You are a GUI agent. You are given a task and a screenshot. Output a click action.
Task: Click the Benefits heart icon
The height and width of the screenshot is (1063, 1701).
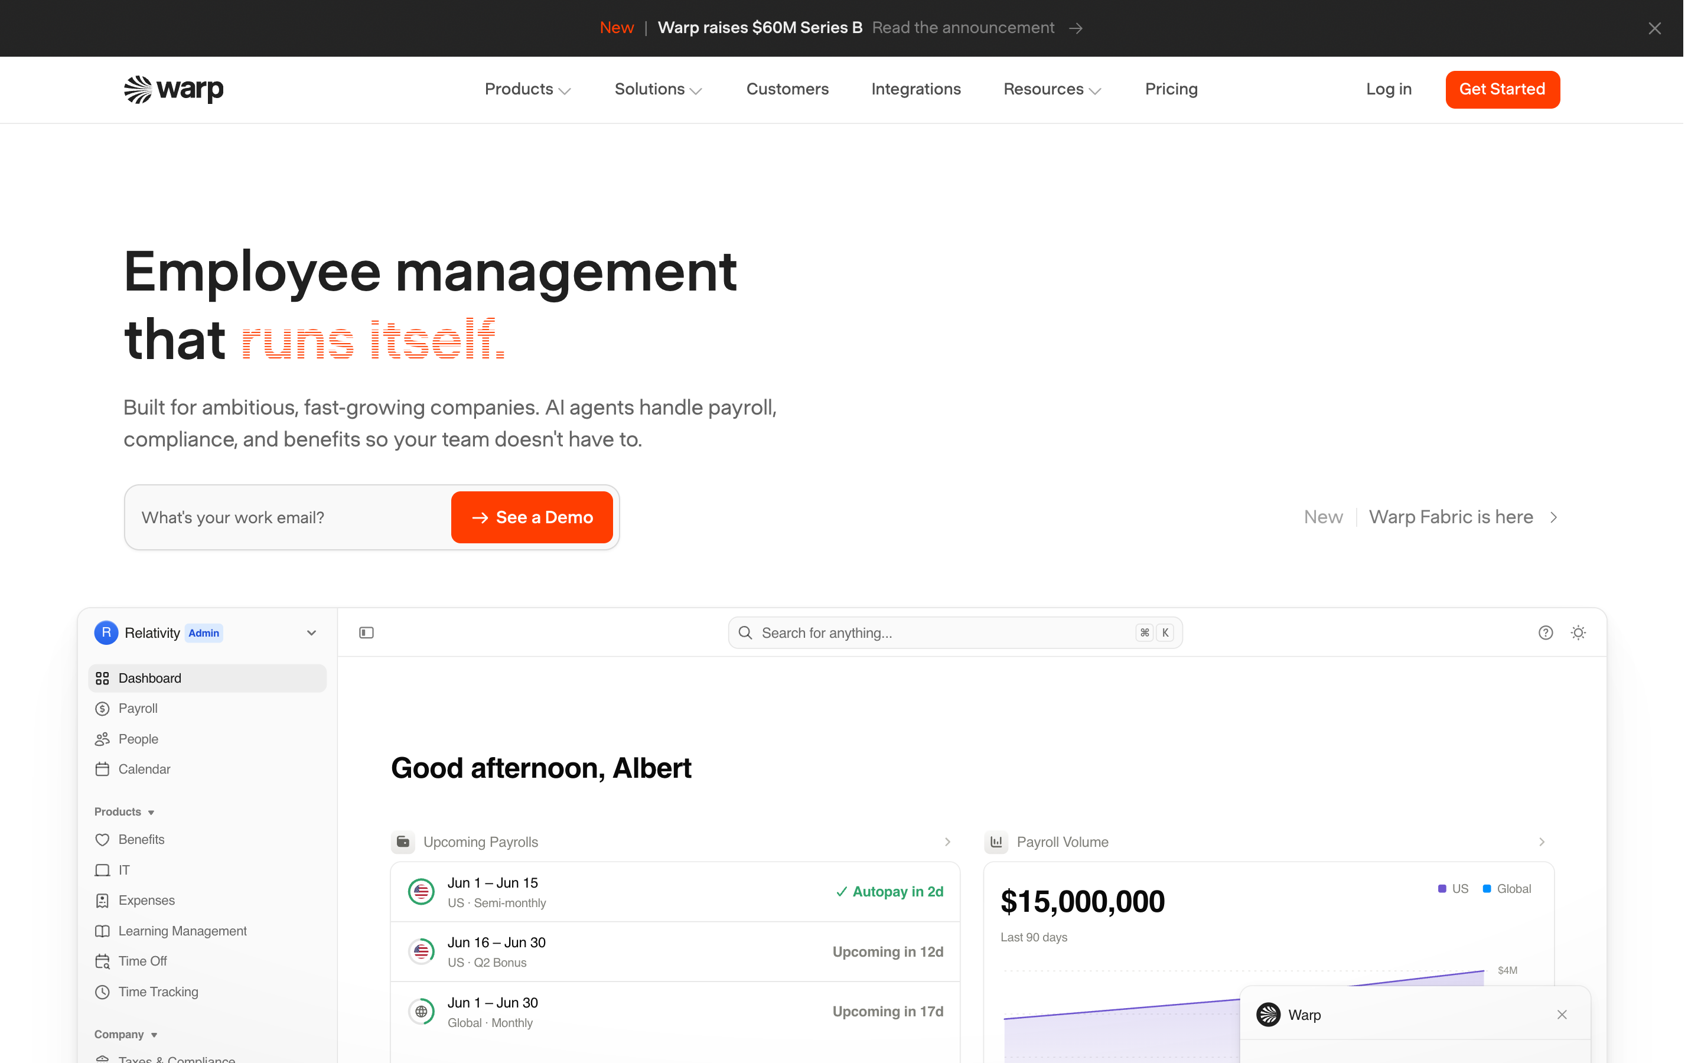(x=102, y=839)
